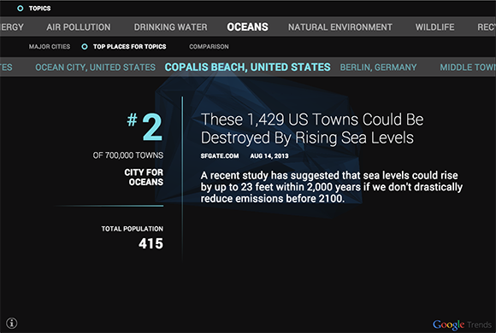Select the Wildlife topic
The height and width of the screenshot is (333, 496).
[434, 27]
